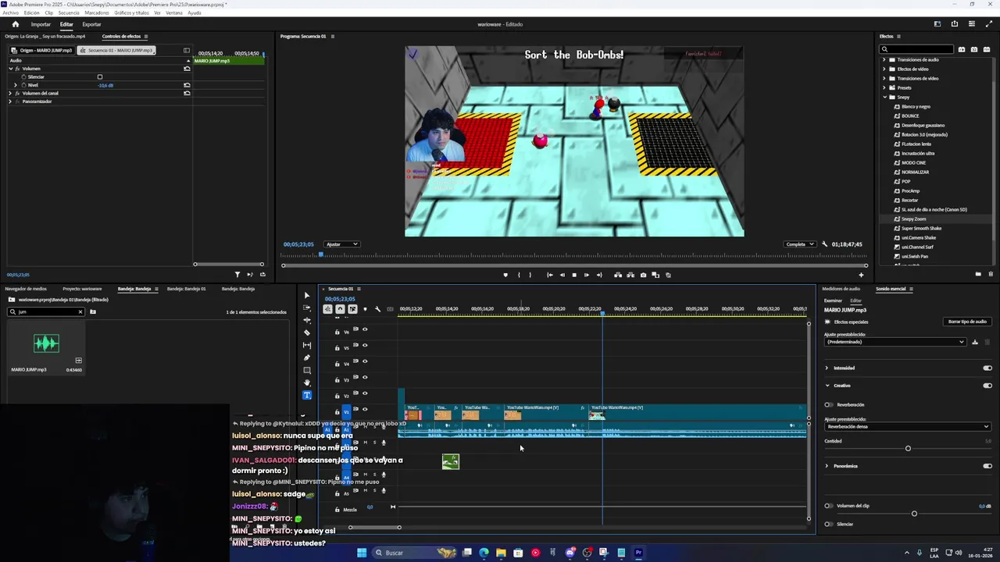Select the Pen tool

[306, 357]
